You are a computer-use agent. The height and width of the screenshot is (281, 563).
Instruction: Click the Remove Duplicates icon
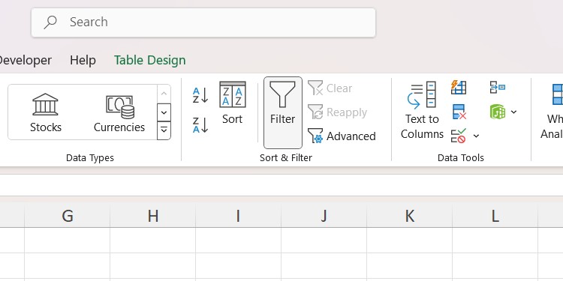(459, 112)
